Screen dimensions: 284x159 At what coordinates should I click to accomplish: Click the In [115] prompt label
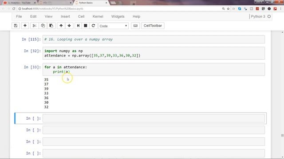click(32, 39)
